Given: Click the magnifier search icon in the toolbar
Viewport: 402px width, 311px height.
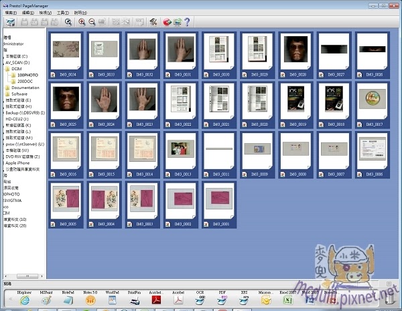Looking at the screenshot, I should (68, 22).
